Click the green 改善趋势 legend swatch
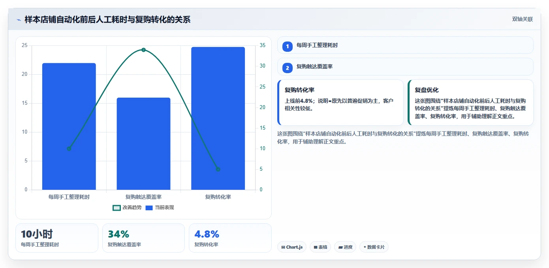This screenshot has height=268, width=549. point(117,208)
